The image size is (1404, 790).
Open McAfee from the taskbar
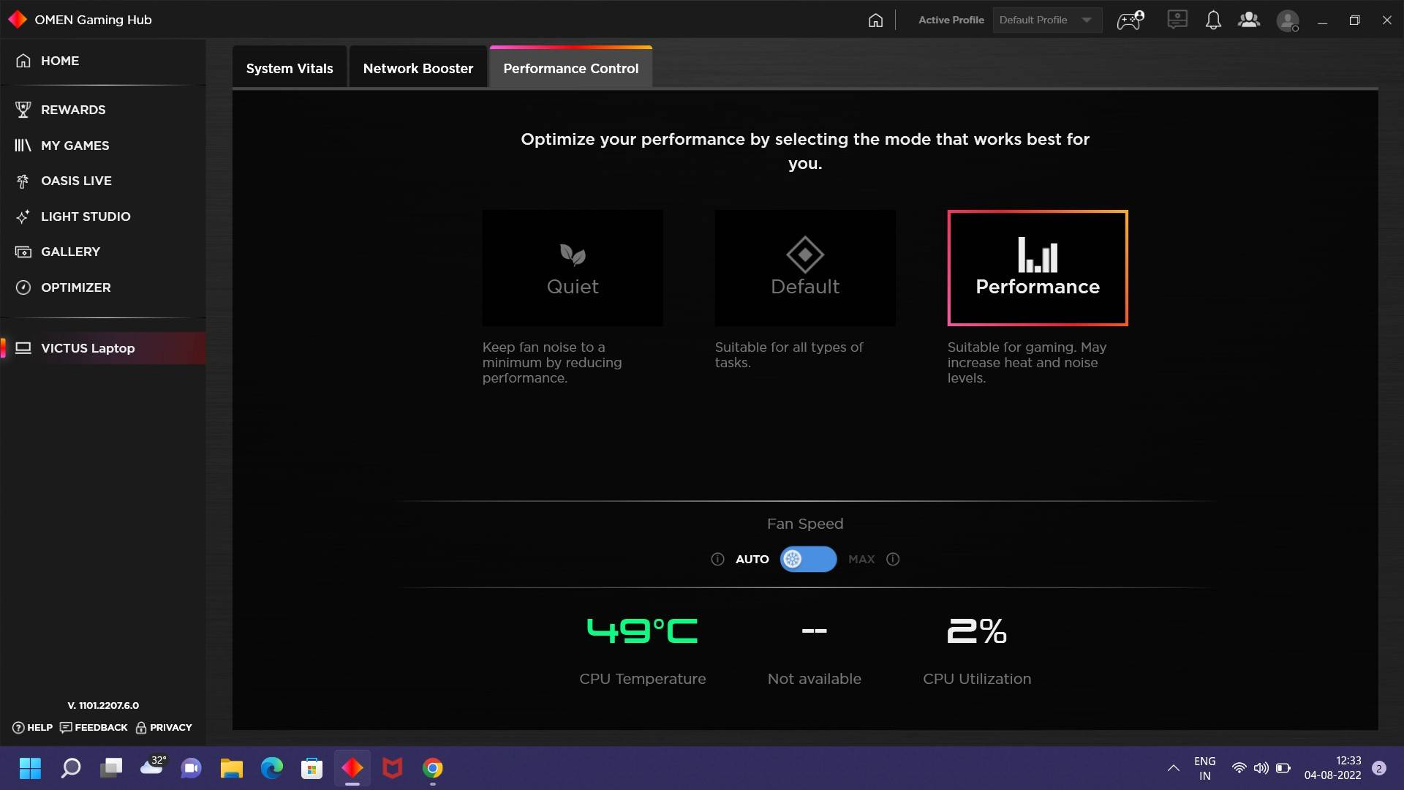(393, 768)
